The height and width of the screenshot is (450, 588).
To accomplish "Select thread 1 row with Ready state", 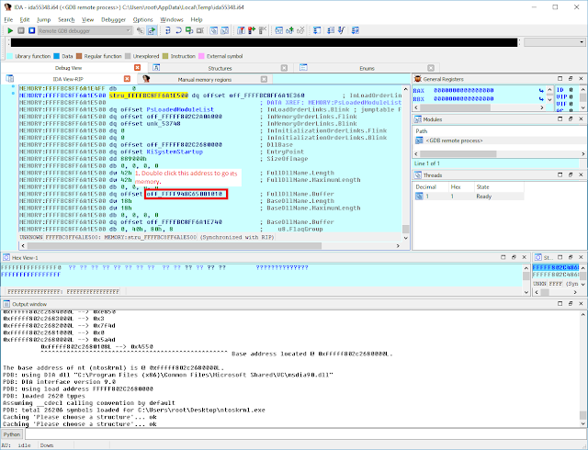I will tap(469, 197).
